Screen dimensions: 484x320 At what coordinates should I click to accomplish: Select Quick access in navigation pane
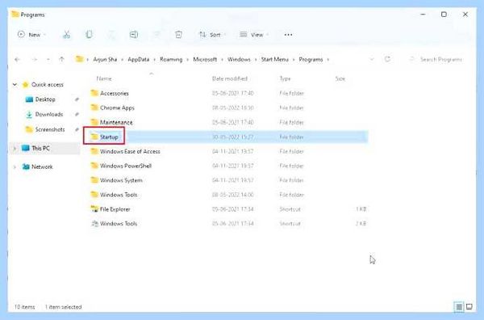click(x=48, y=84)
